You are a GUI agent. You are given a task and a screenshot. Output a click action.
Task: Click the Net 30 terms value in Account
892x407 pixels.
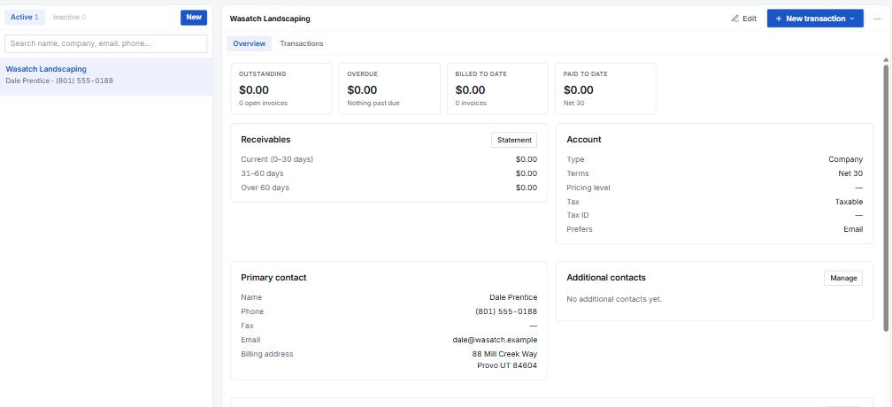pyautogui.click(x=850, y=173)
